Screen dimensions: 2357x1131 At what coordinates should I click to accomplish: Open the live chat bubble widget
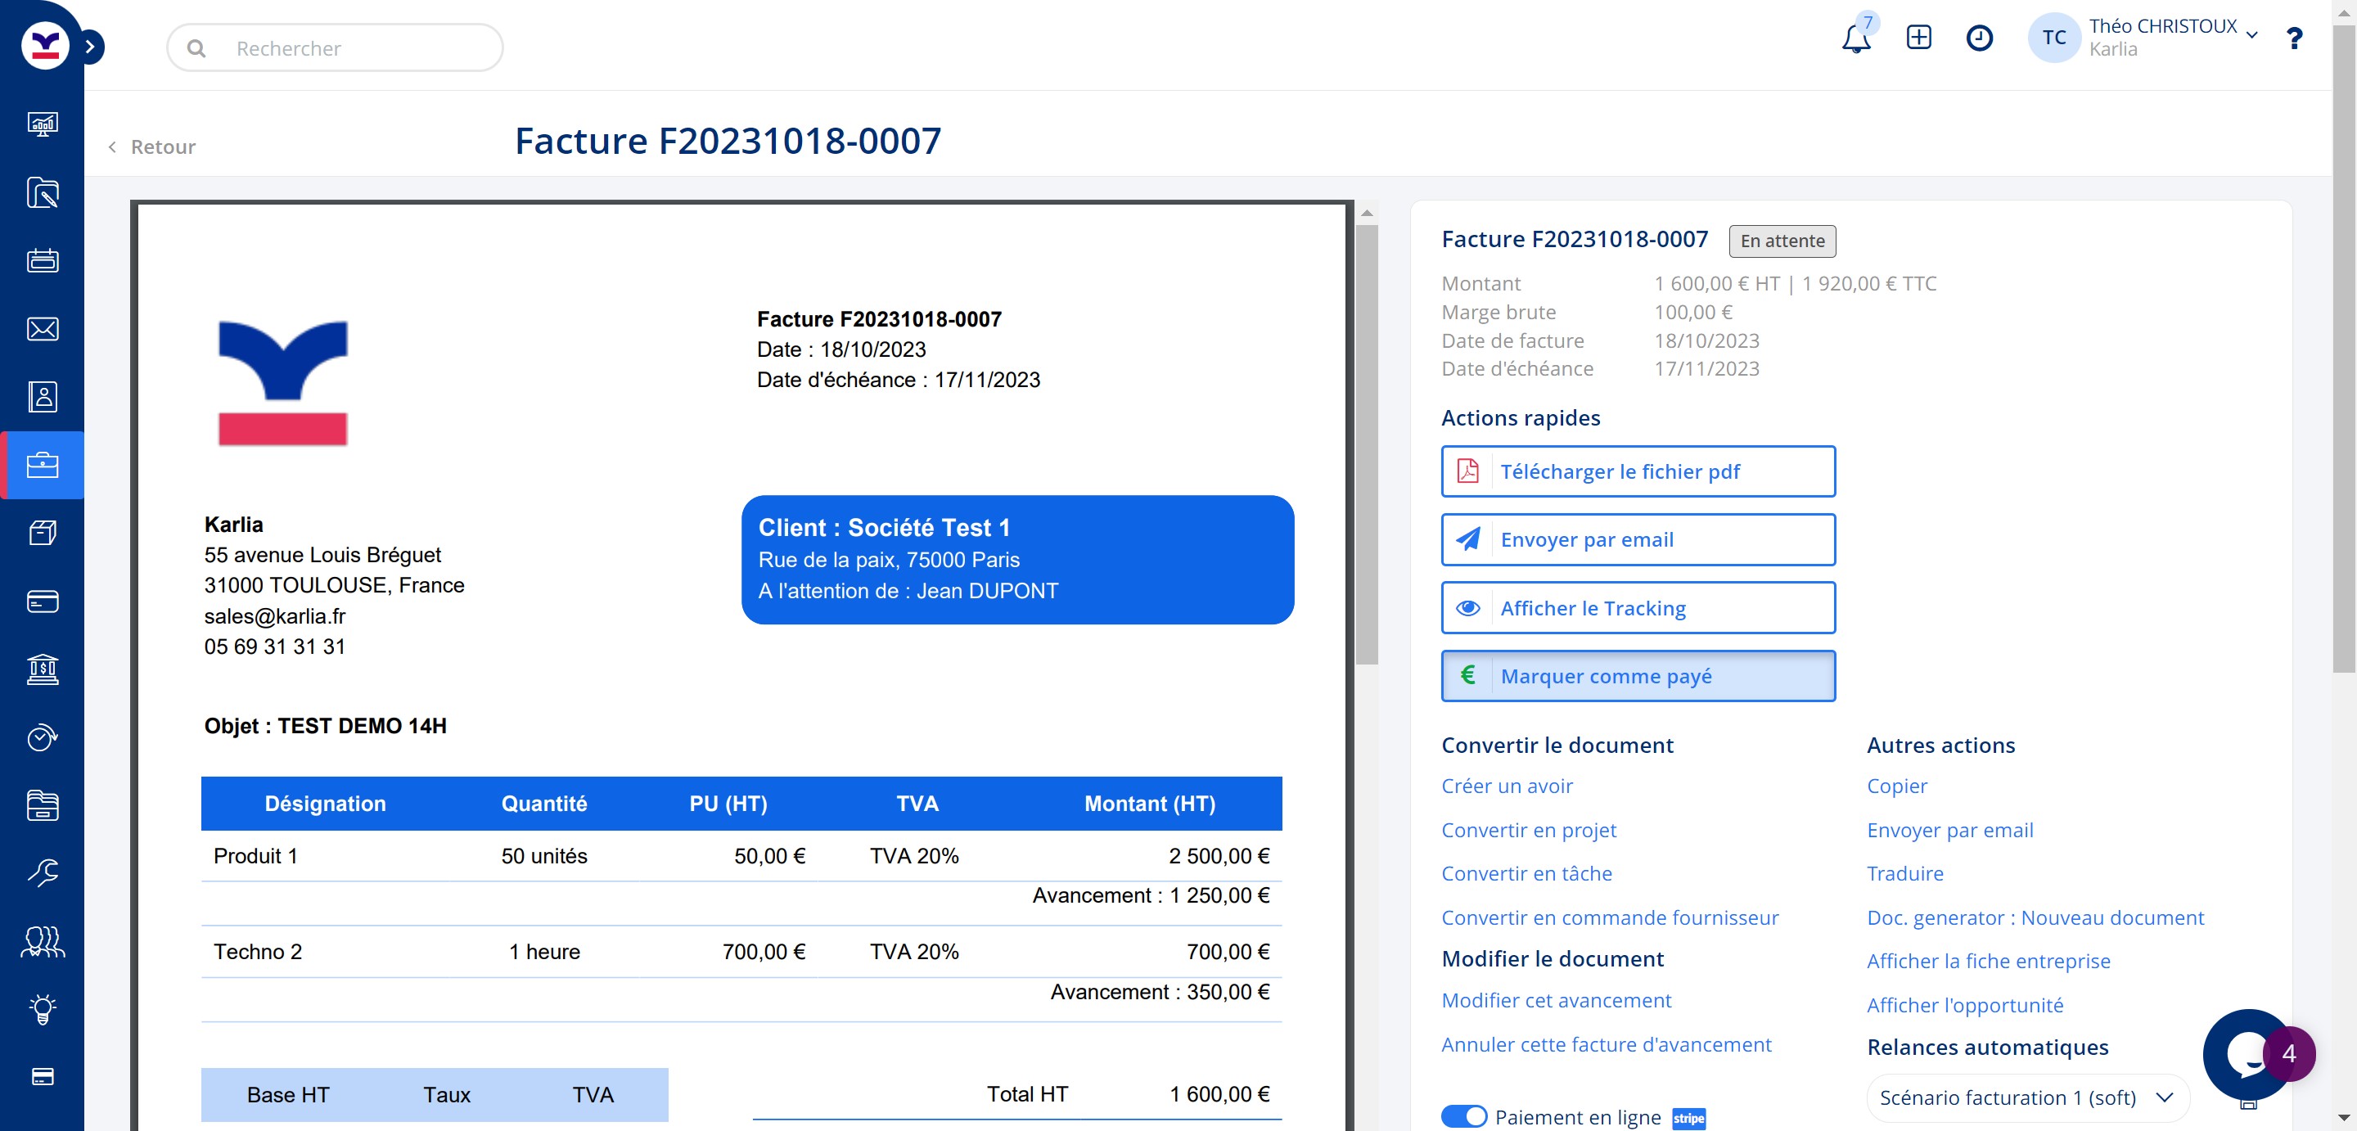pos(2246,1054)
